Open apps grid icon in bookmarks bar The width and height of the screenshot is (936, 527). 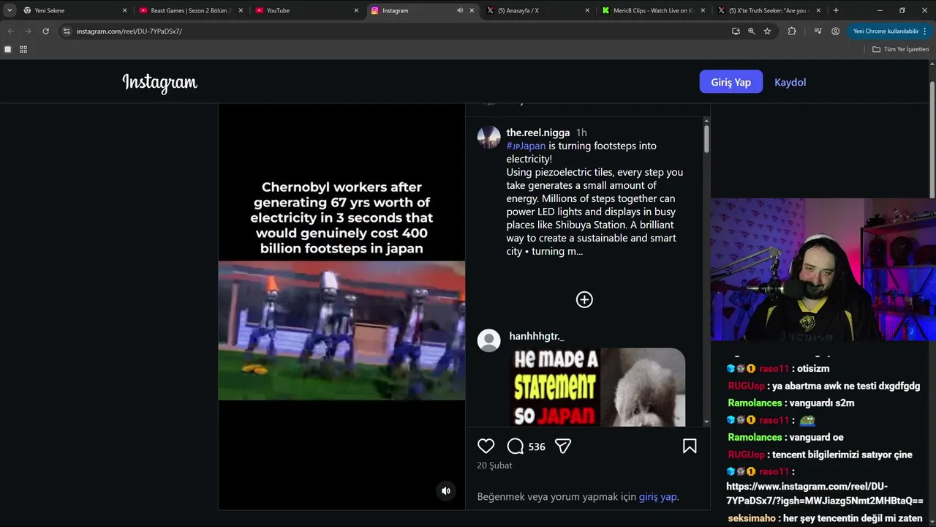click(x=23, y=49)
